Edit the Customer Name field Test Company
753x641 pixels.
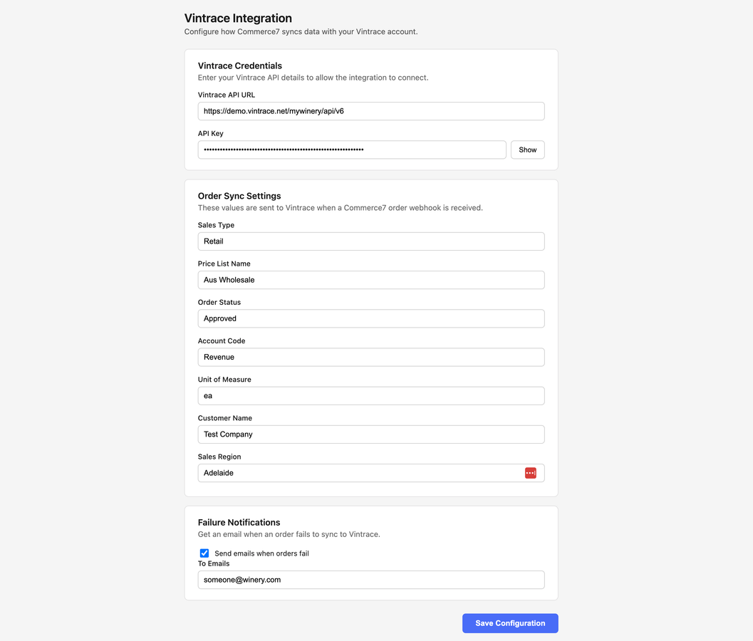tap(371, 434)
